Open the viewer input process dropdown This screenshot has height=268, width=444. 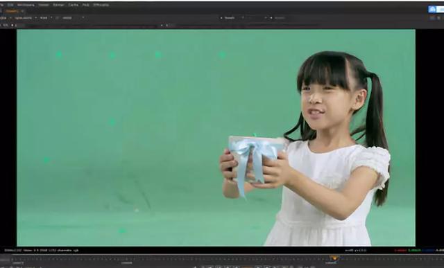tap(73, 18)
